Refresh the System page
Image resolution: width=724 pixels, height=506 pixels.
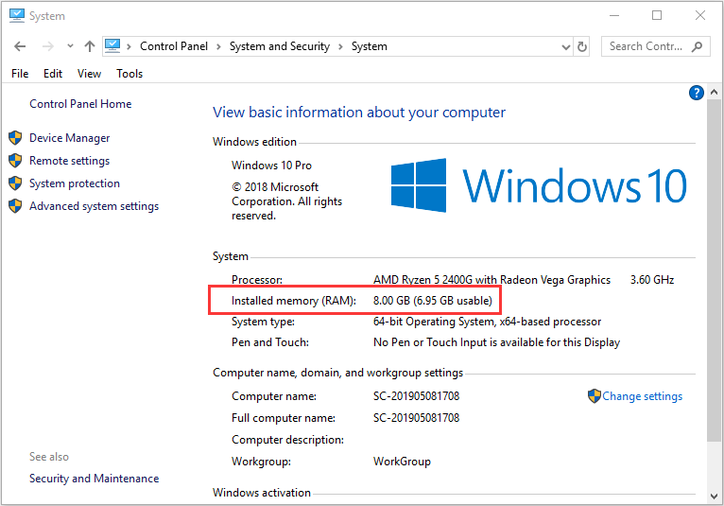point(582,46)
